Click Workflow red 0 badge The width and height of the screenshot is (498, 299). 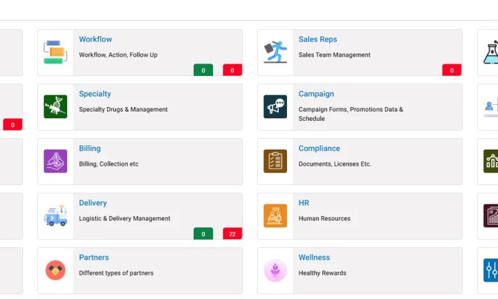coord(232,70)
